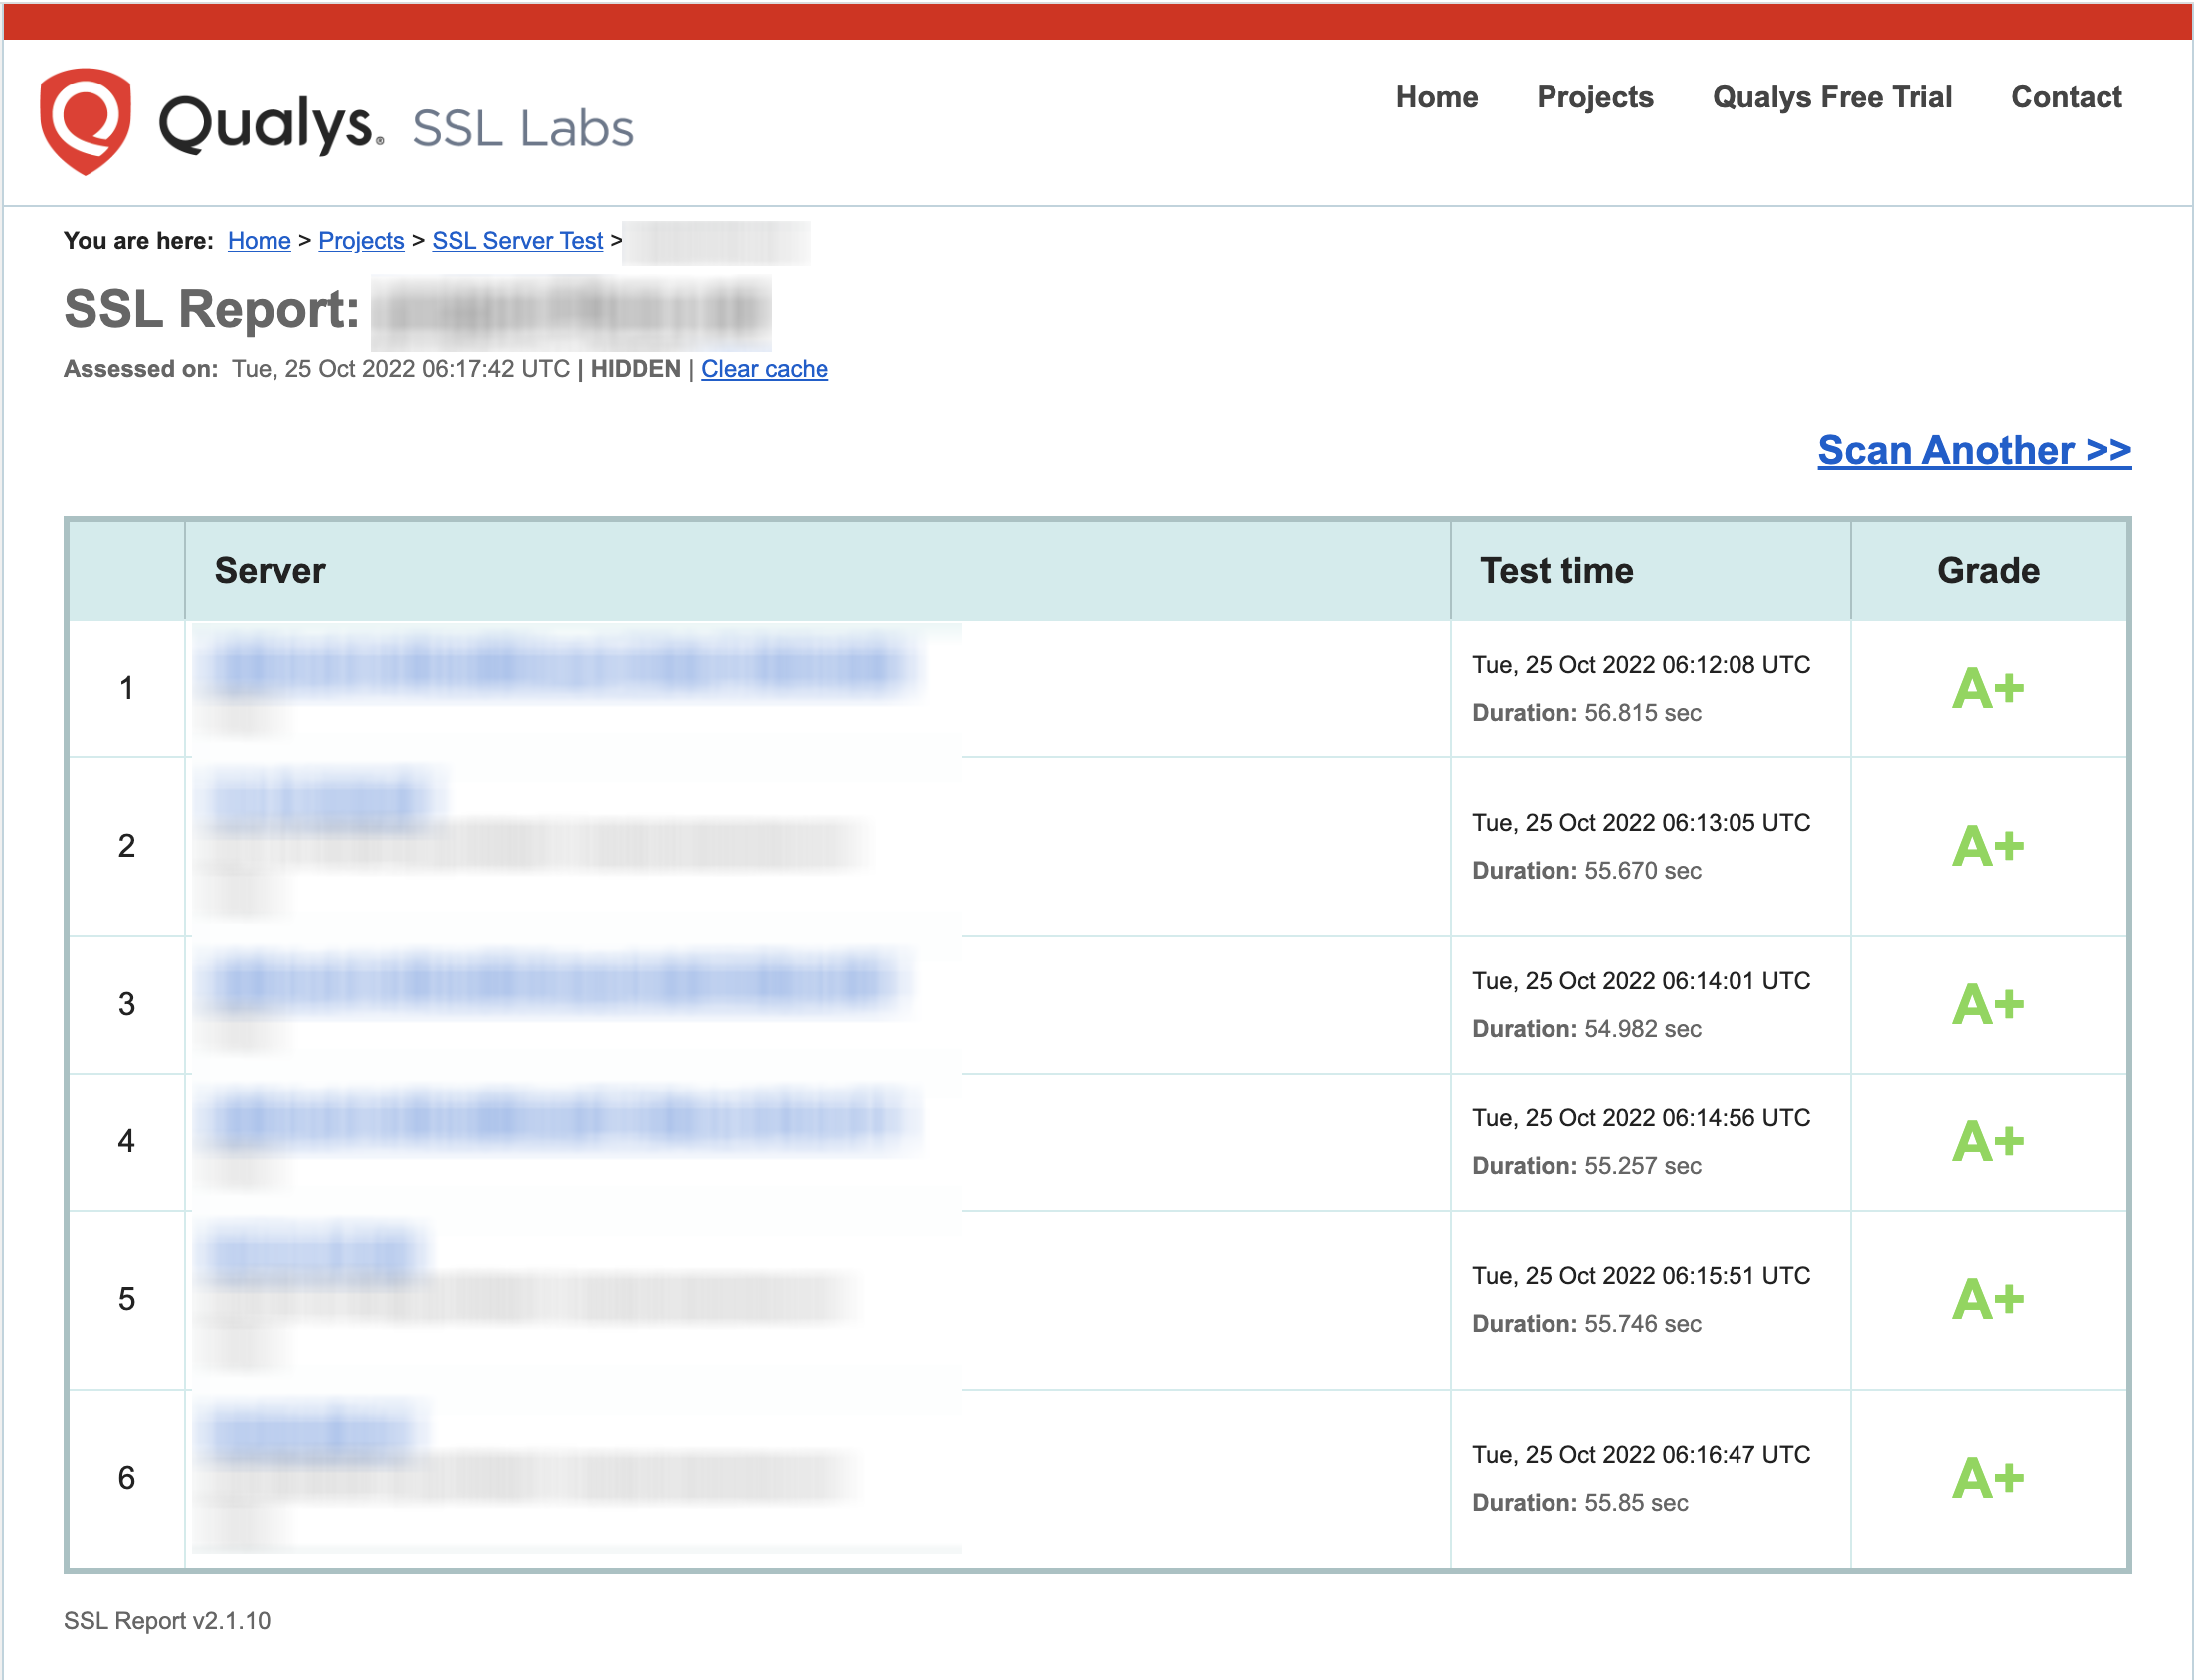The image size is (2194, 1680).
Task: Click row number 4 cell
Action: pos(126,1141)
